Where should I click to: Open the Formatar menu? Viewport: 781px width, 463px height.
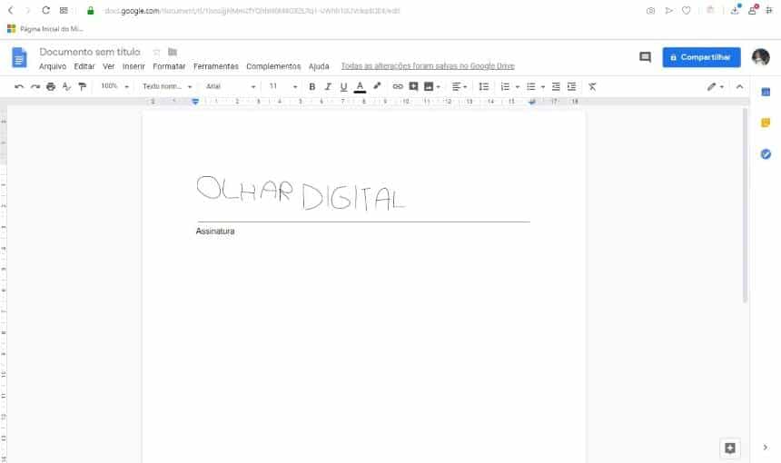169,66
